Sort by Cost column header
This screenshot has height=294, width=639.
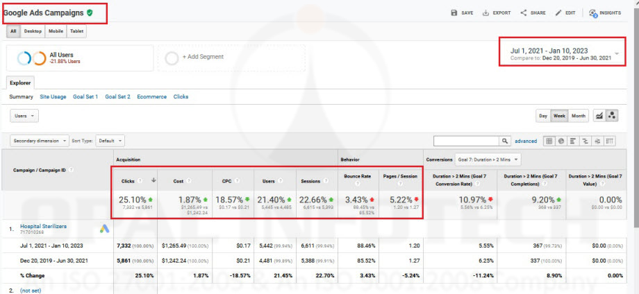click(x=179, y=181)
